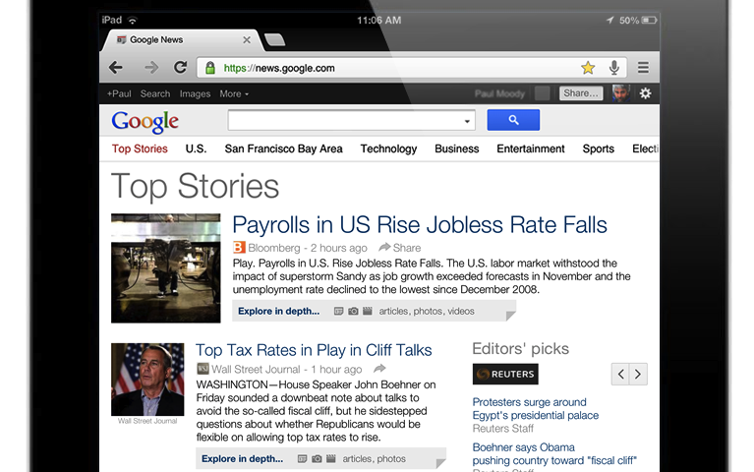The image size is (754, 472).
Task: Tap the green padlock security icon
Action: coord(209,68)
